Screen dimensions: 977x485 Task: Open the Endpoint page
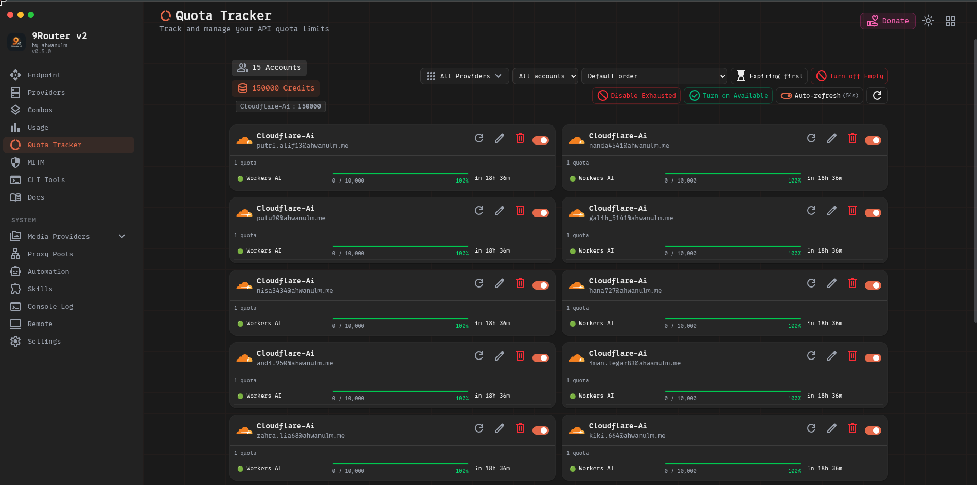pyautogui.click(x=68, y=75)
